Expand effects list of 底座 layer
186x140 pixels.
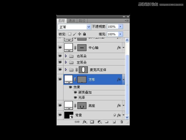click(123, 105)
